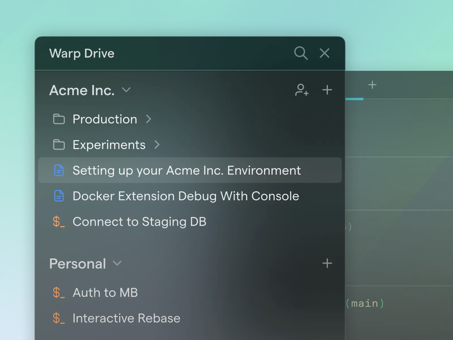
Task: Select Docker Extension Debug With Console
Action: coord(186,196)
